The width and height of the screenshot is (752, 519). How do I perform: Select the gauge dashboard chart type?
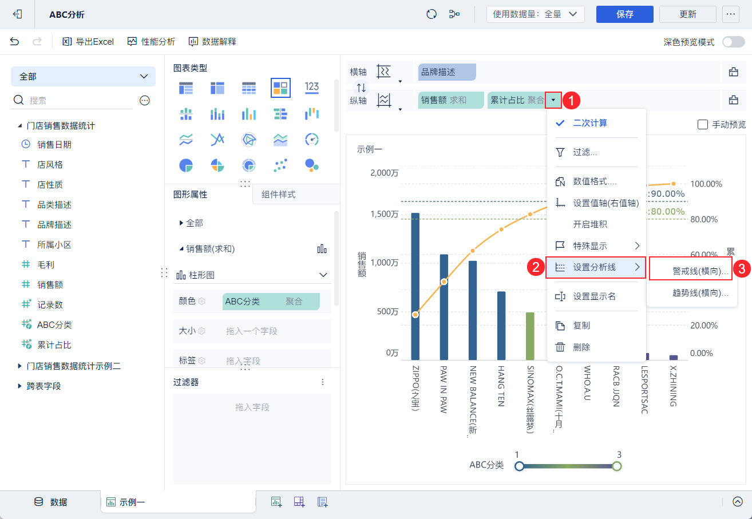point(312,139)
